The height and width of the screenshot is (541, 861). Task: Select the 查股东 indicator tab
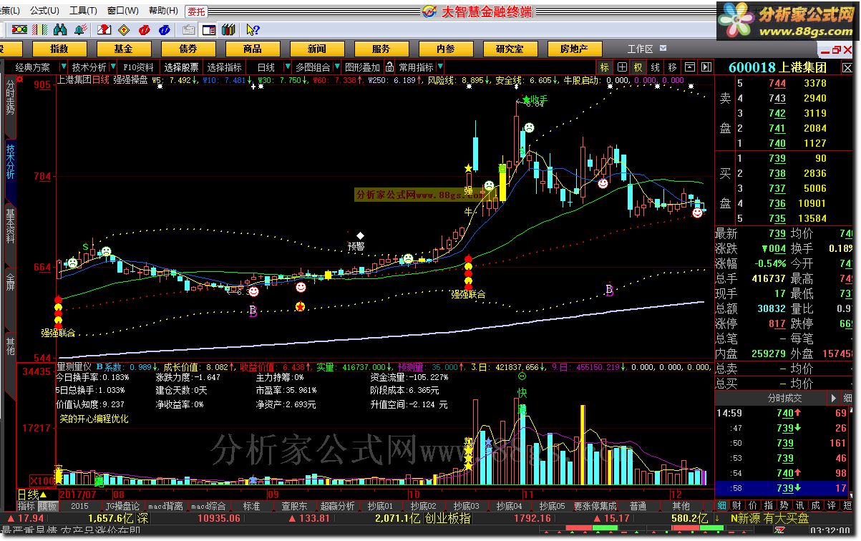295,506
